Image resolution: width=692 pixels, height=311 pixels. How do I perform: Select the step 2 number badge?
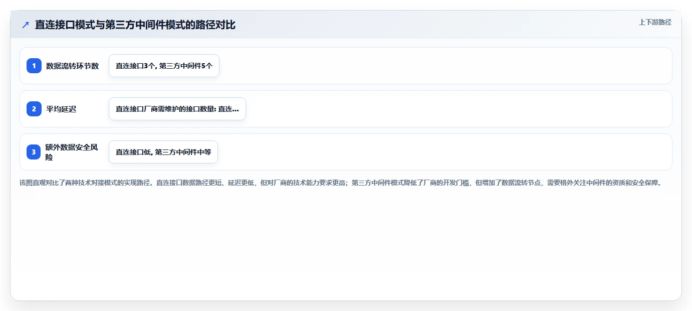point(34,109)
